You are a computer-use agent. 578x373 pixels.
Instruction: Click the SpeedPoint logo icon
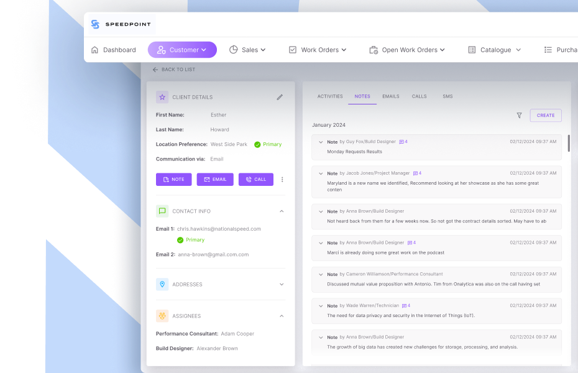click(95, 25)
